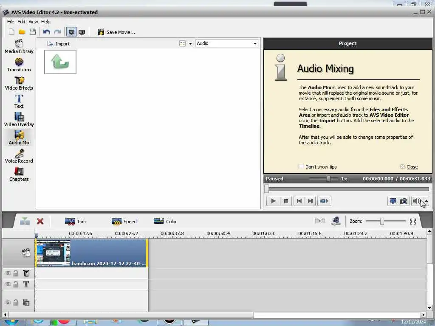The width and height of the screenshot is (435, 326).
Task: Click the timeline scroll right arrow
Action: pos(424,315)
